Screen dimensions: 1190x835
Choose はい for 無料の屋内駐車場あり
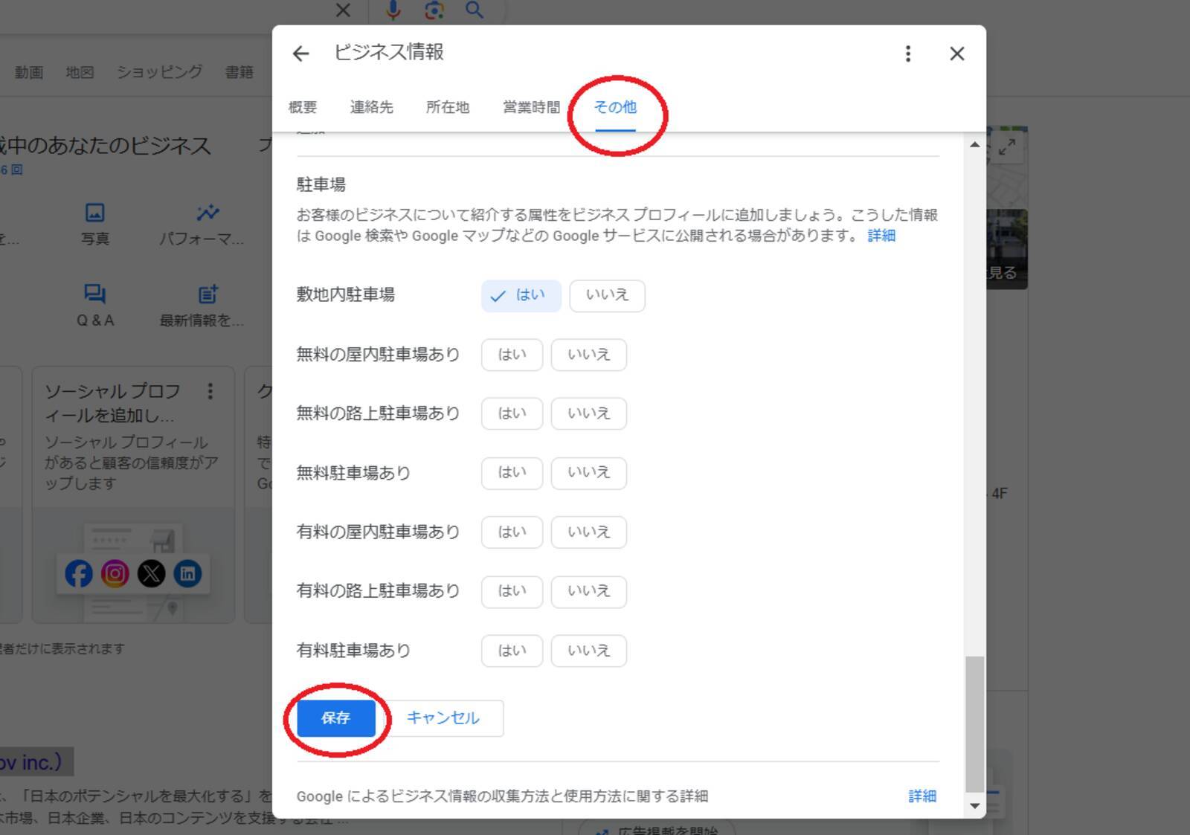pos(512,355)
